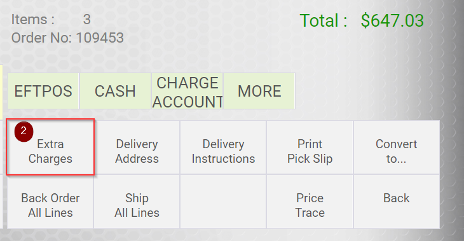The width and height of the screenshot is (464, 241).
Task: Click the Items count of 3
Action: pos(86,20)
